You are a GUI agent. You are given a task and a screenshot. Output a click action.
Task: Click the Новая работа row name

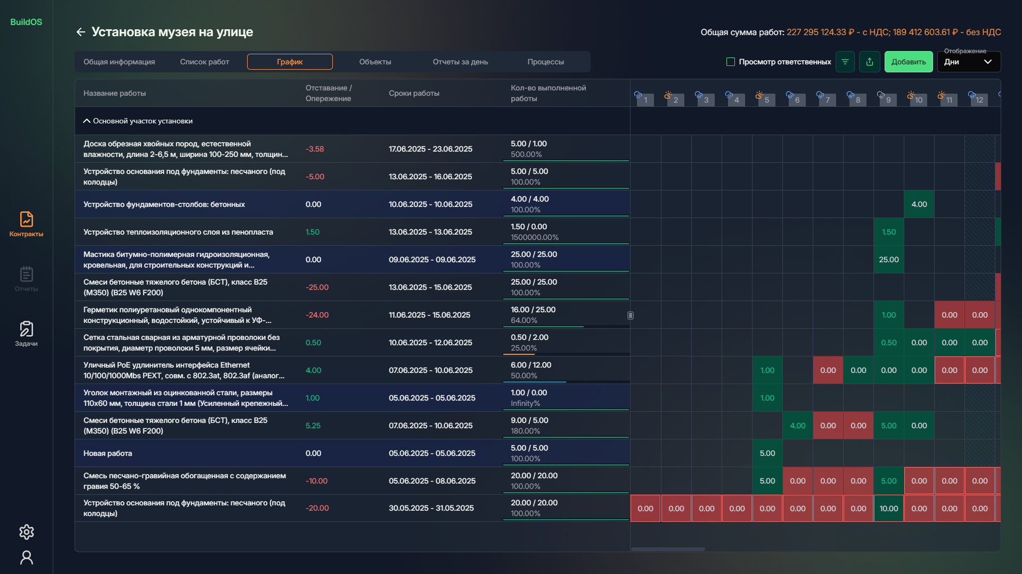[x=108, y=453]
